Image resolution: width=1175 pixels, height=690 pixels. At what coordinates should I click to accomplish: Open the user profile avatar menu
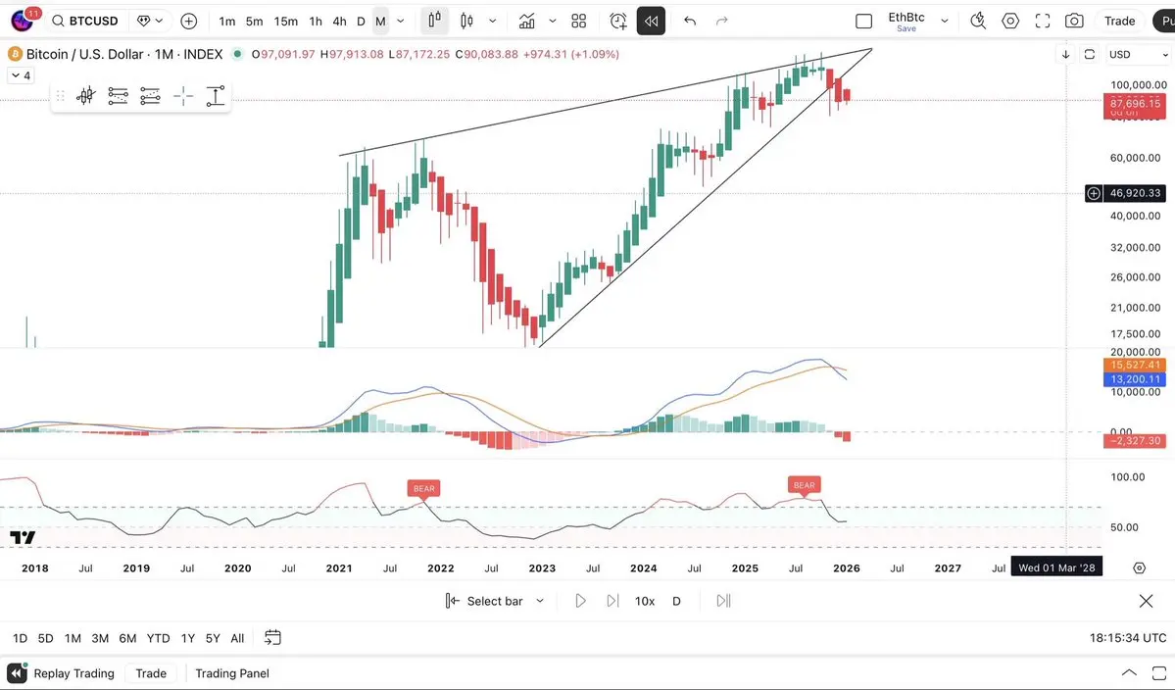click(22, 21)
